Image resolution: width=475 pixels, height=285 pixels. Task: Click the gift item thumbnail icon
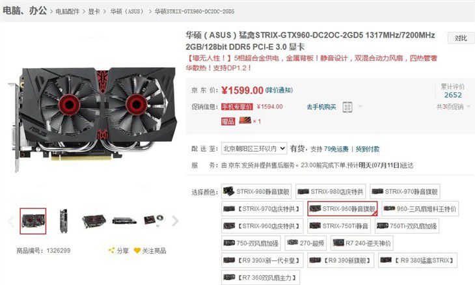click(245, 120)
